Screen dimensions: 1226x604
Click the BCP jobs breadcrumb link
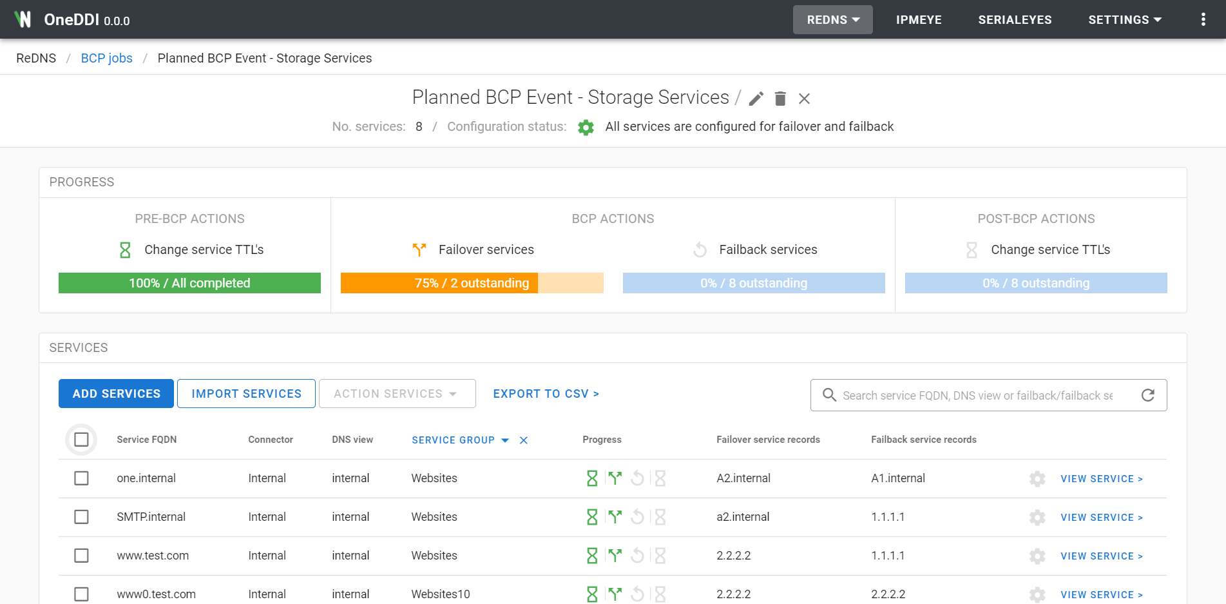pos(106,58)
